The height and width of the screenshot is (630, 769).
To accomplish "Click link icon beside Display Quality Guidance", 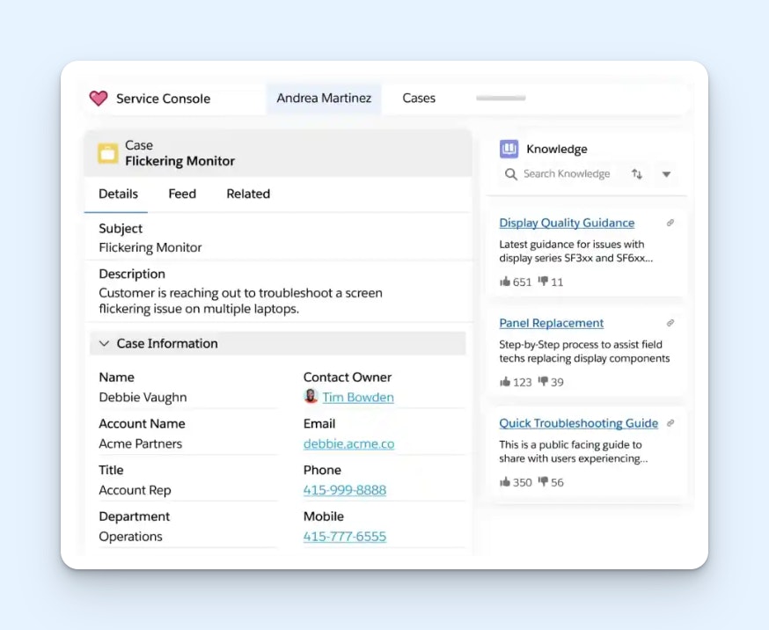I will point(670,223).
